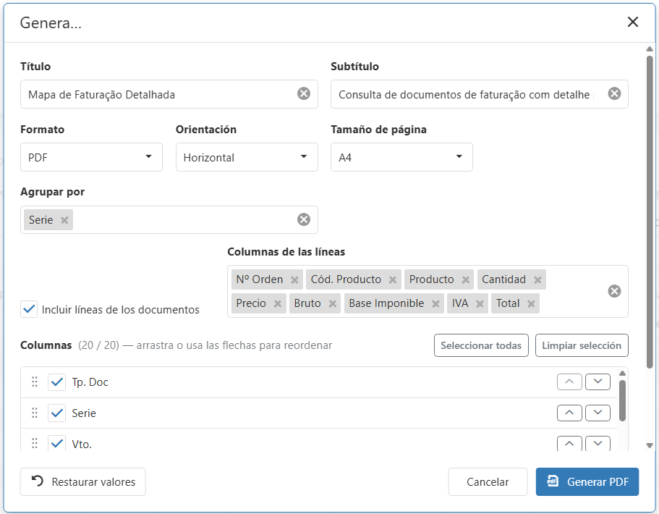Click Limpiar selección button
The height and width of the screenshot is (514, 659).
point(582,345)
